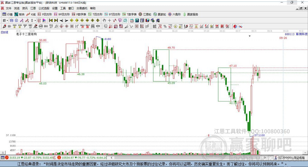This screenshot has height=167, width=308.
Task: Open the 9T四方形 tool
Action: 112,14
